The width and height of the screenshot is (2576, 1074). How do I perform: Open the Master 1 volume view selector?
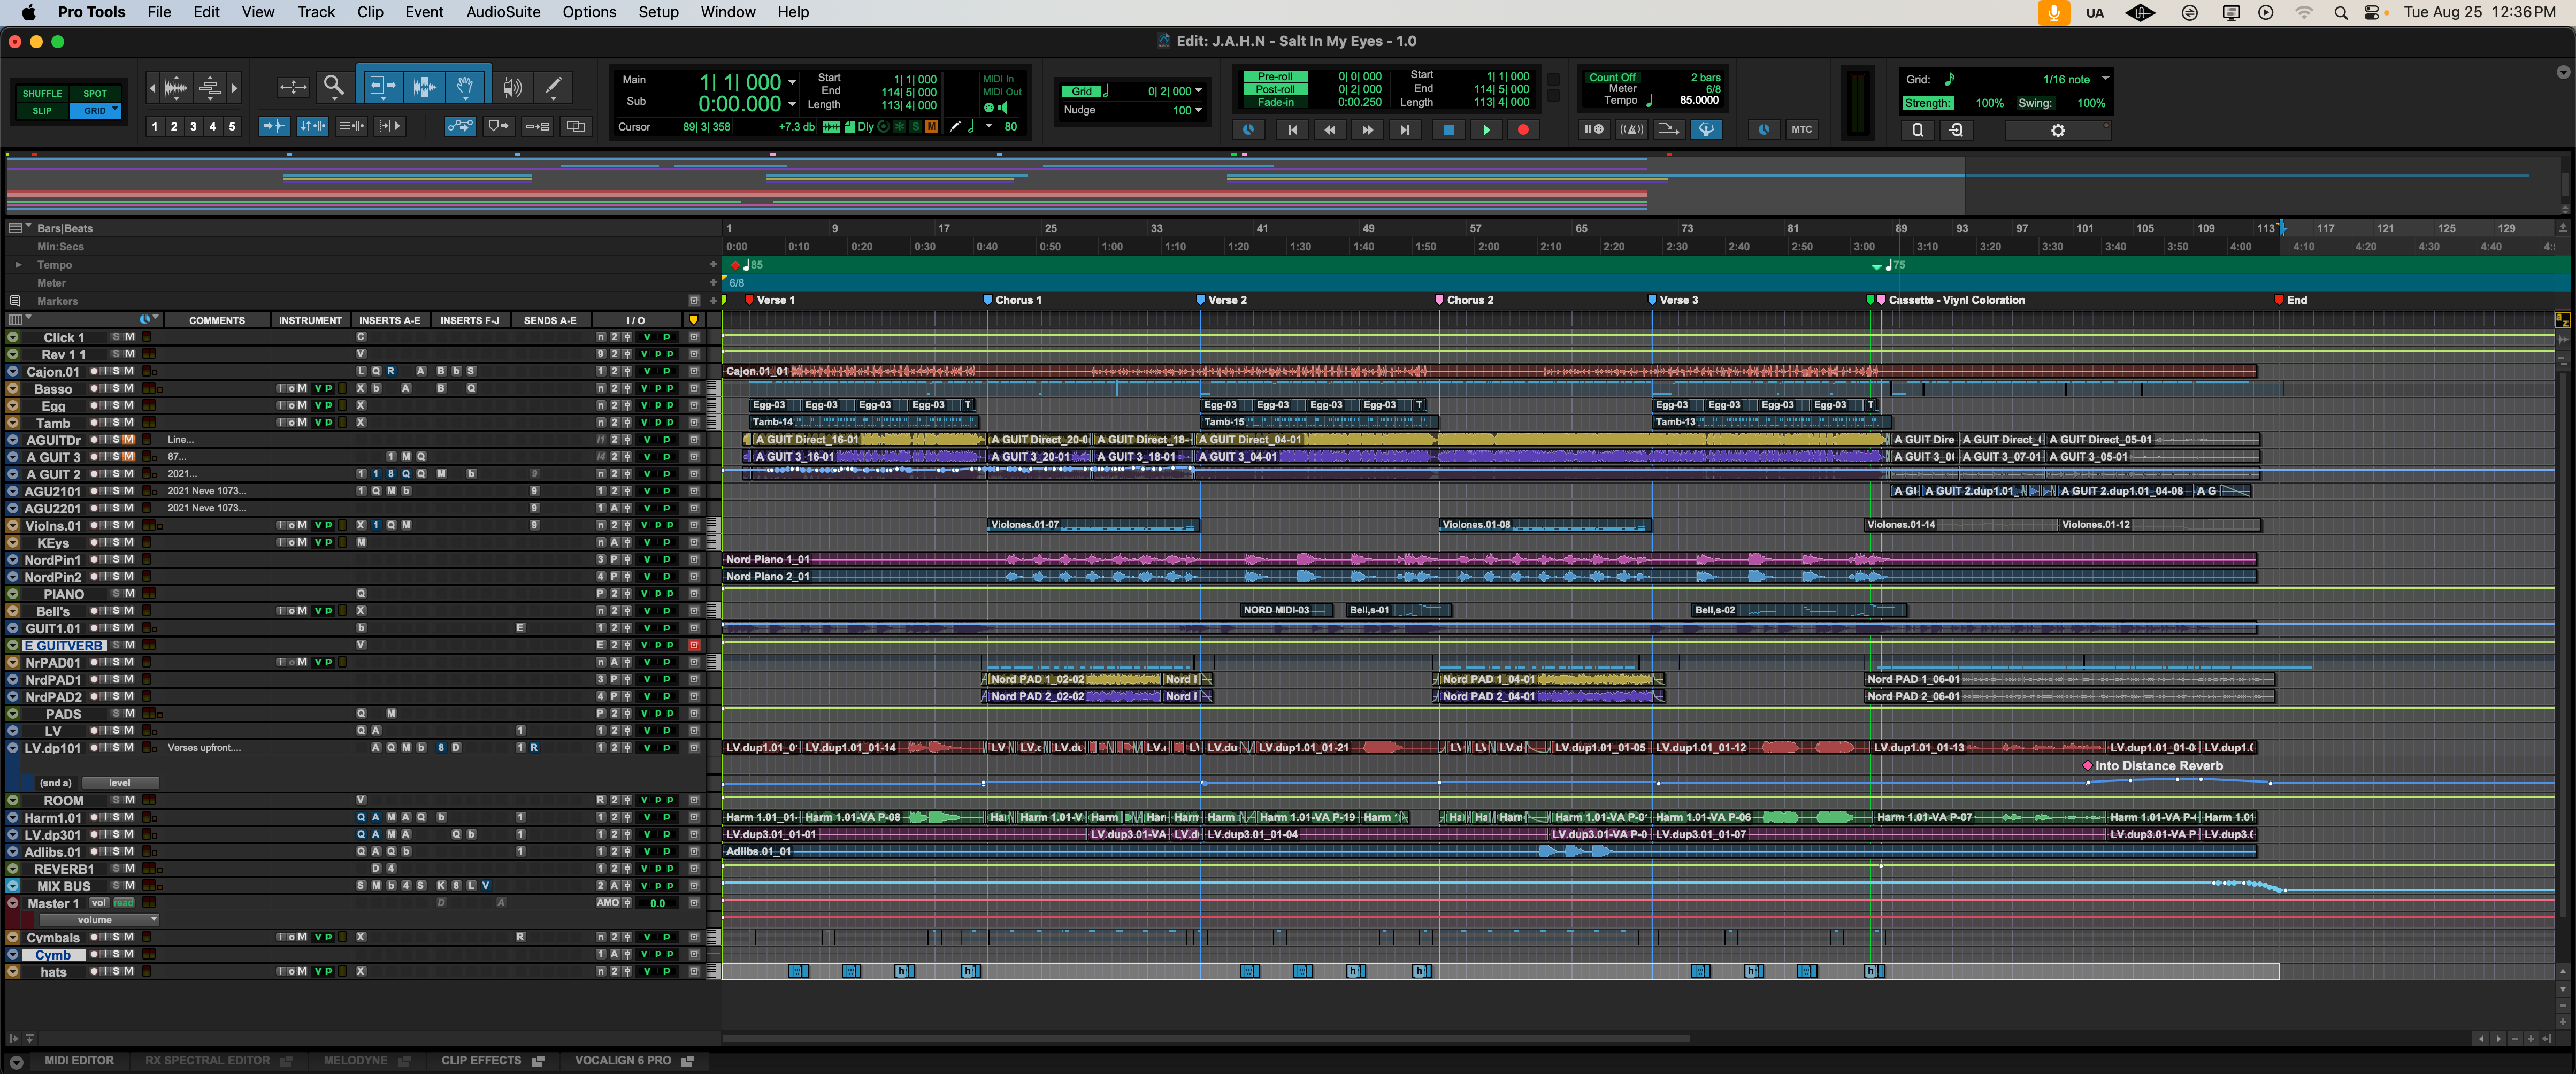(98, 920)
